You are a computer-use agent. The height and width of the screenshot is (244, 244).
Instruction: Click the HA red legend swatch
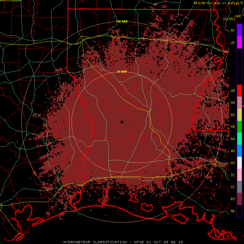click(239, 91)
